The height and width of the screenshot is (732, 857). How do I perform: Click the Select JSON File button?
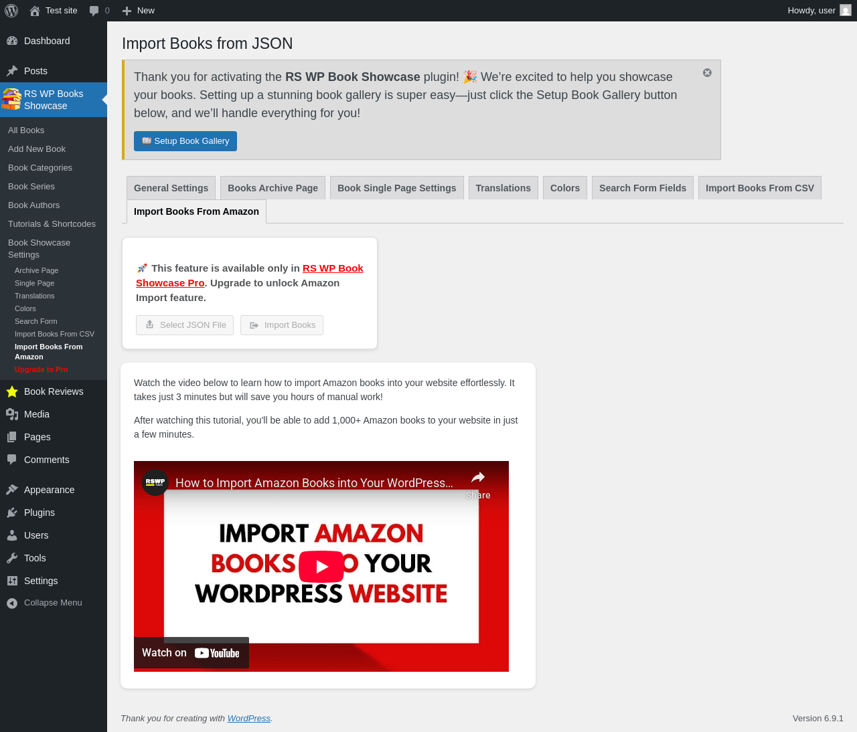(185, 325)
